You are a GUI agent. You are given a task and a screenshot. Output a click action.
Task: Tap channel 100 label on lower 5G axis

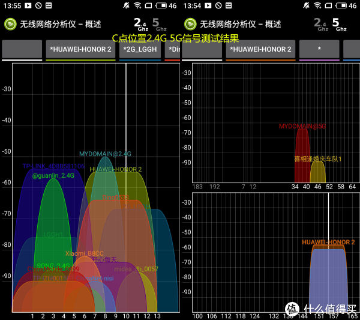[x=197, y=316]
